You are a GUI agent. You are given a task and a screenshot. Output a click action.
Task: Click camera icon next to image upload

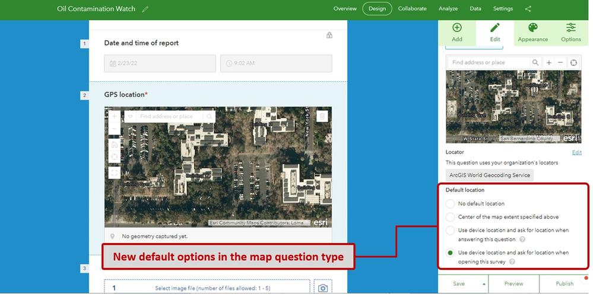pyautogui.click(x=322, y=288)
